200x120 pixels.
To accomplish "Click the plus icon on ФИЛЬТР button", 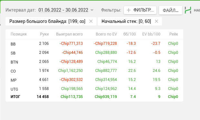I will pos(129,10).
